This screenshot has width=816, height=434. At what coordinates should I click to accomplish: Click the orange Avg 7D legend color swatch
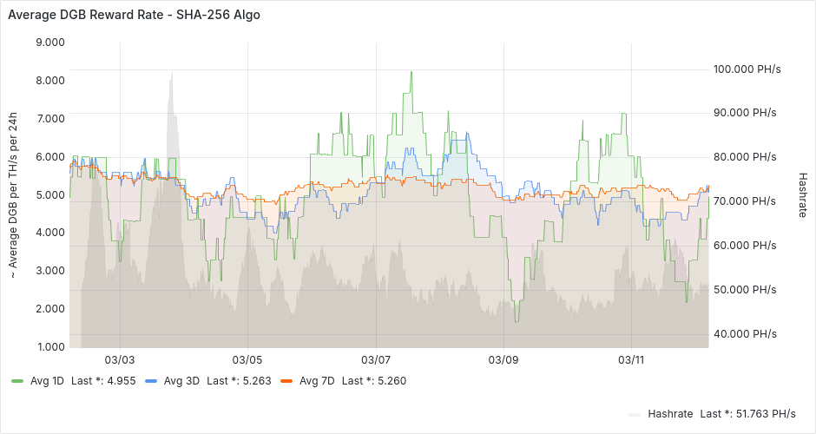286,380
